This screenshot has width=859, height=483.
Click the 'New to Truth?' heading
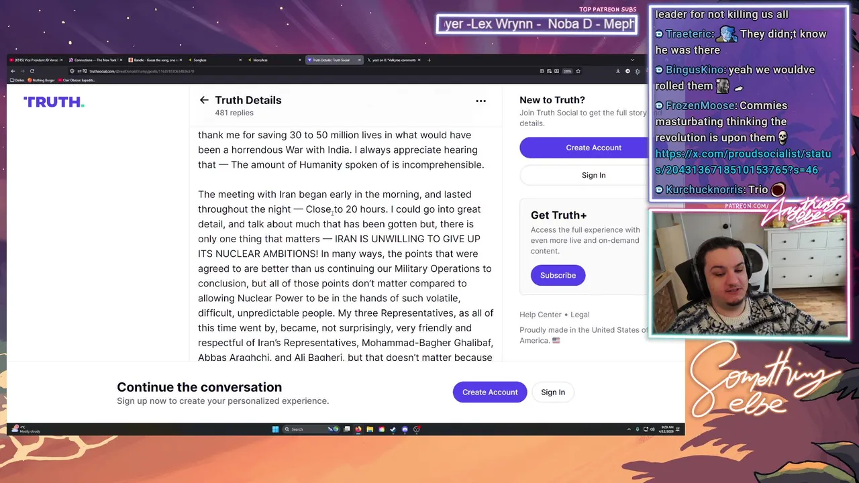(552, 99)
